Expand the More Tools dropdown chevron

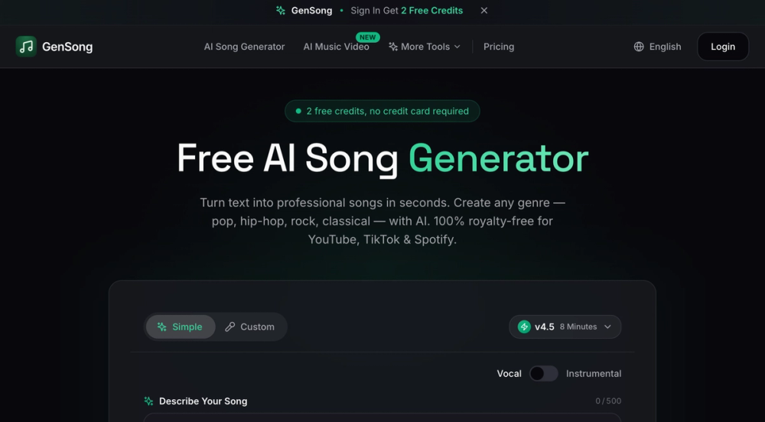(457, 47)
